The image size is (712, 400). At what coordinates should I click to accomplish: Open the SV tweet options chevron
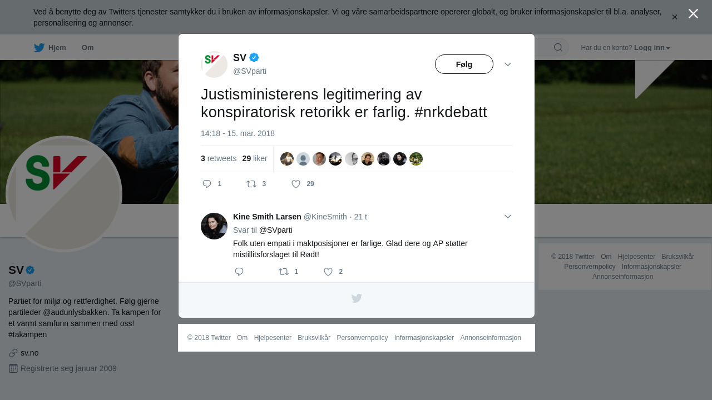508,64
